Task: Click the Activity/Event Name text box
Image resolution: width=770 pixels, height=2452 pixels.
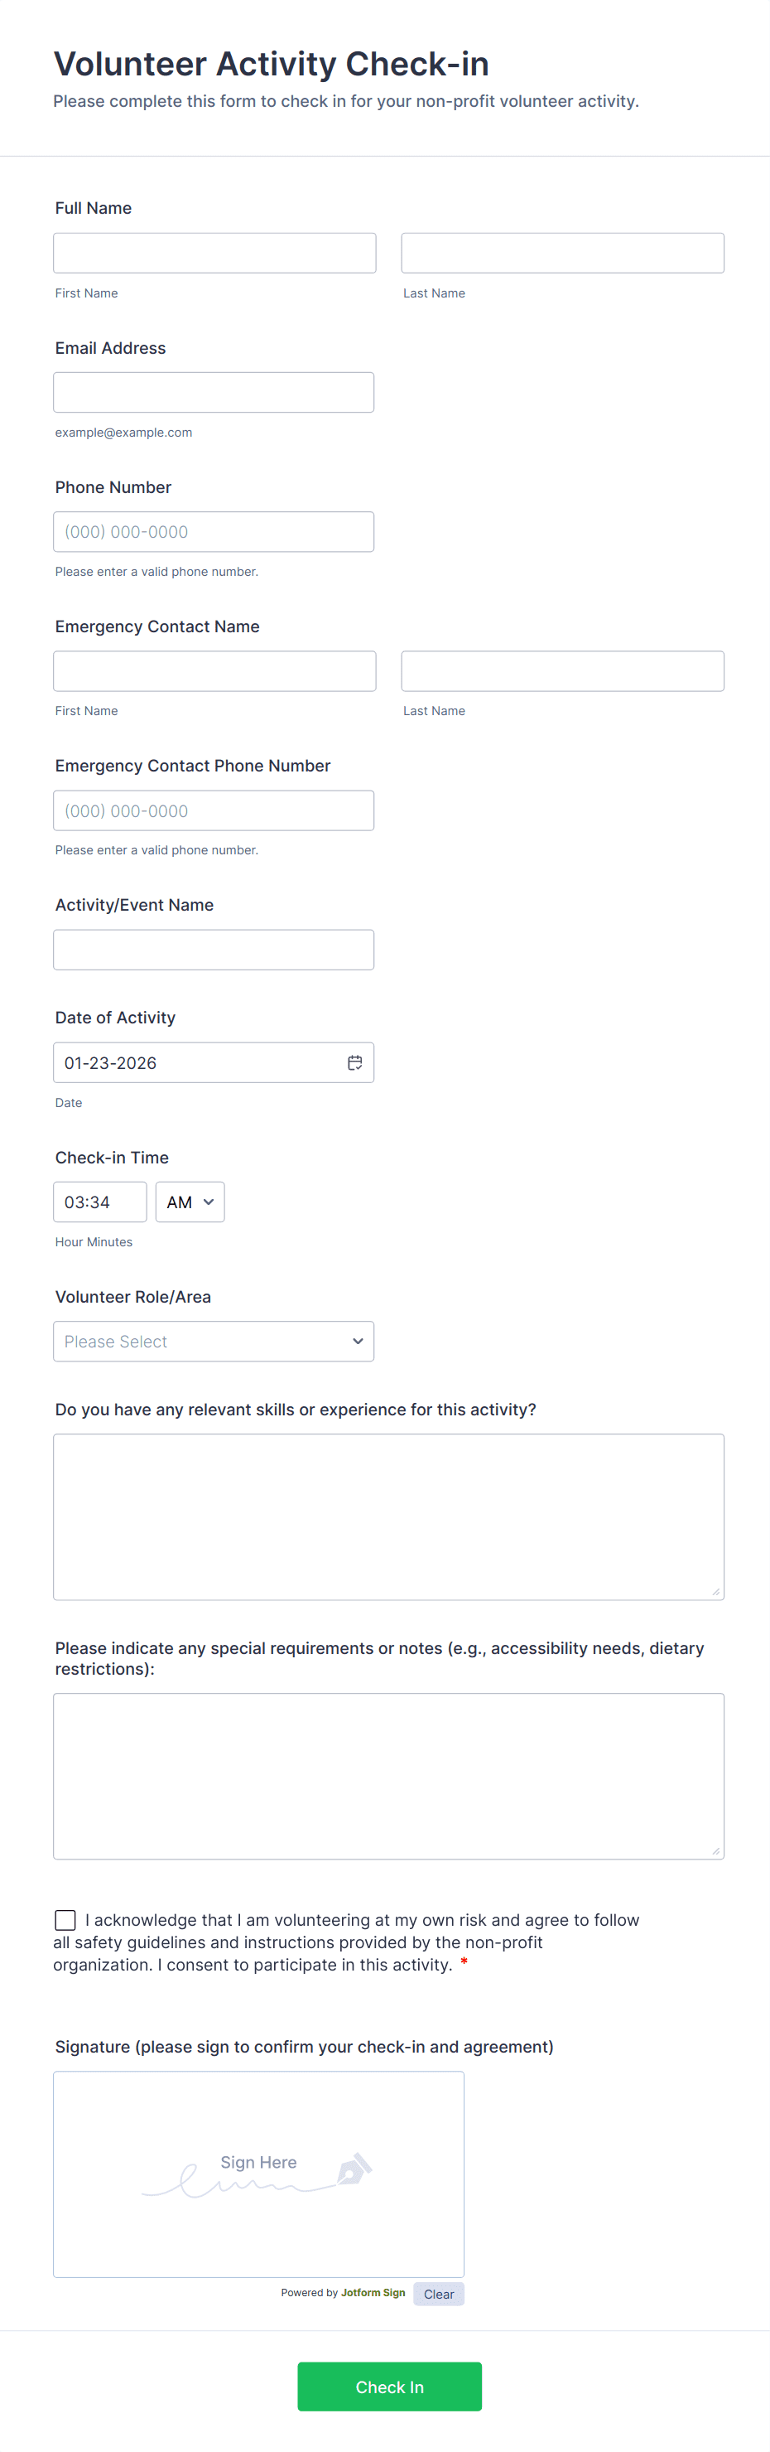Action: point(214,949)
